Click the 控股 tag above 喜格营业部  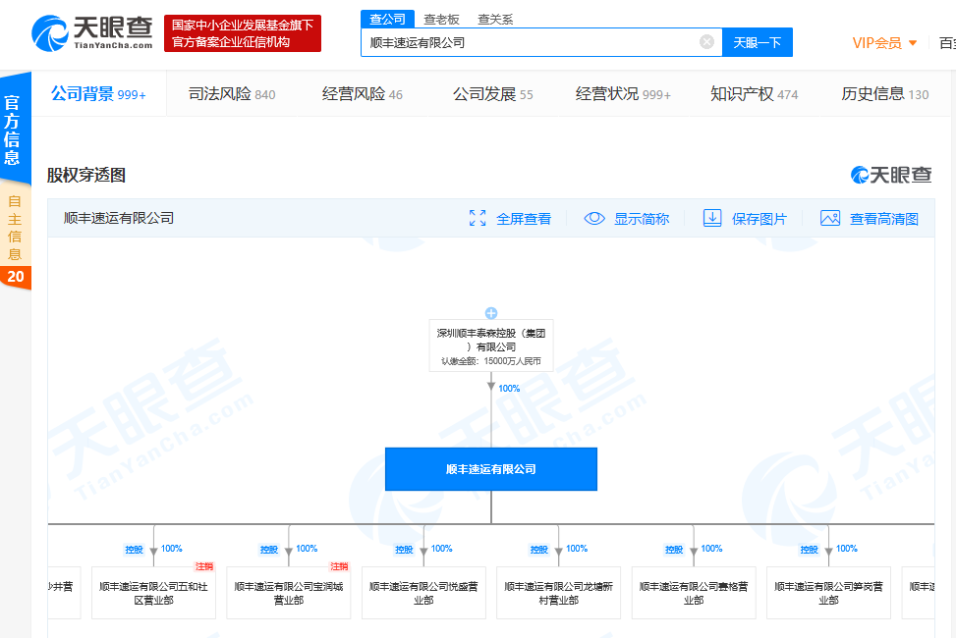674,549
